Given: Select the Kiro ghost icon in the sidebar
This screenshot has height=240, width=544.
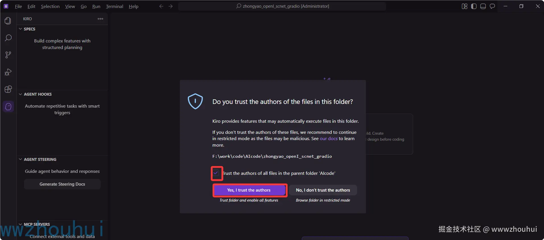Looking at the screenshot, I should click(x=8, y=106).
